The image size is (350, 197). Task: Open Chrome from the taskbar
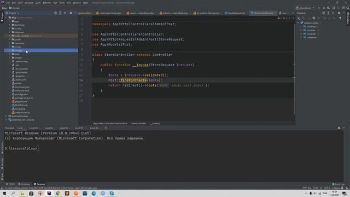click(58, 193)
